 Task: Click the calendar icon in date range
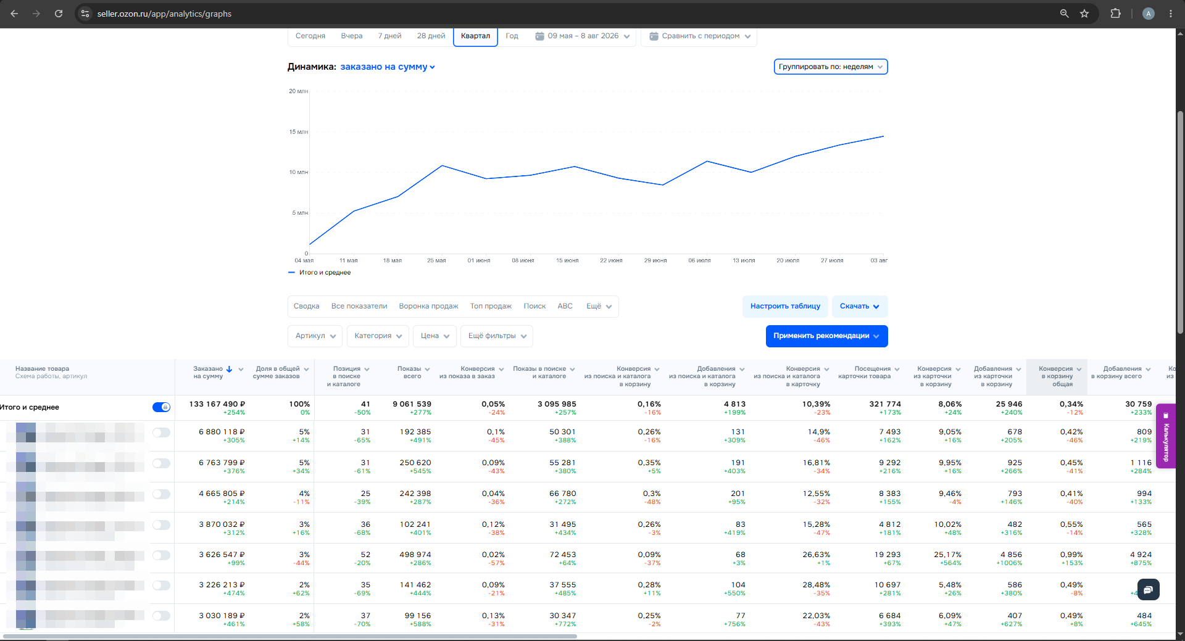[539, 36]
